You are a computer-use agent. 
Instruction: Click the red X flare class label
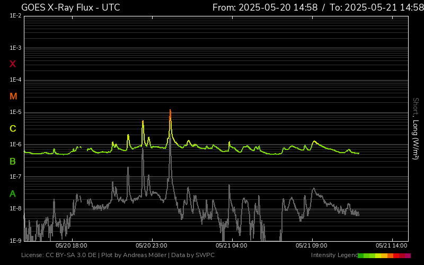pos(13,64)
